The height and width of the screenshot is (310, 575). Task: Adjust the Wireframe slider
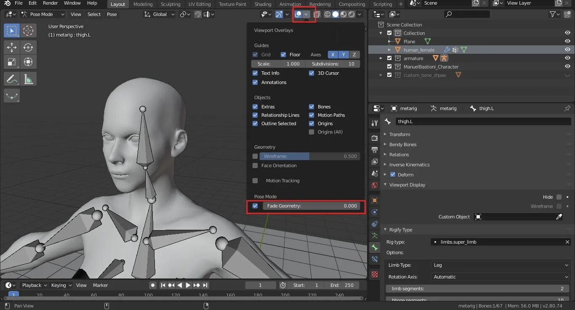click(309, 156)
